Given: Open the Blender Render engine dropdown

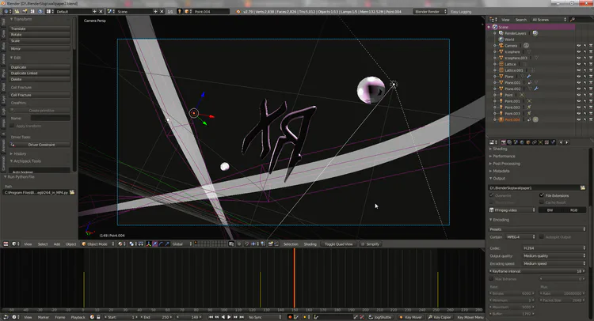Looking at the screenshot, I should [x=430, y=12].
